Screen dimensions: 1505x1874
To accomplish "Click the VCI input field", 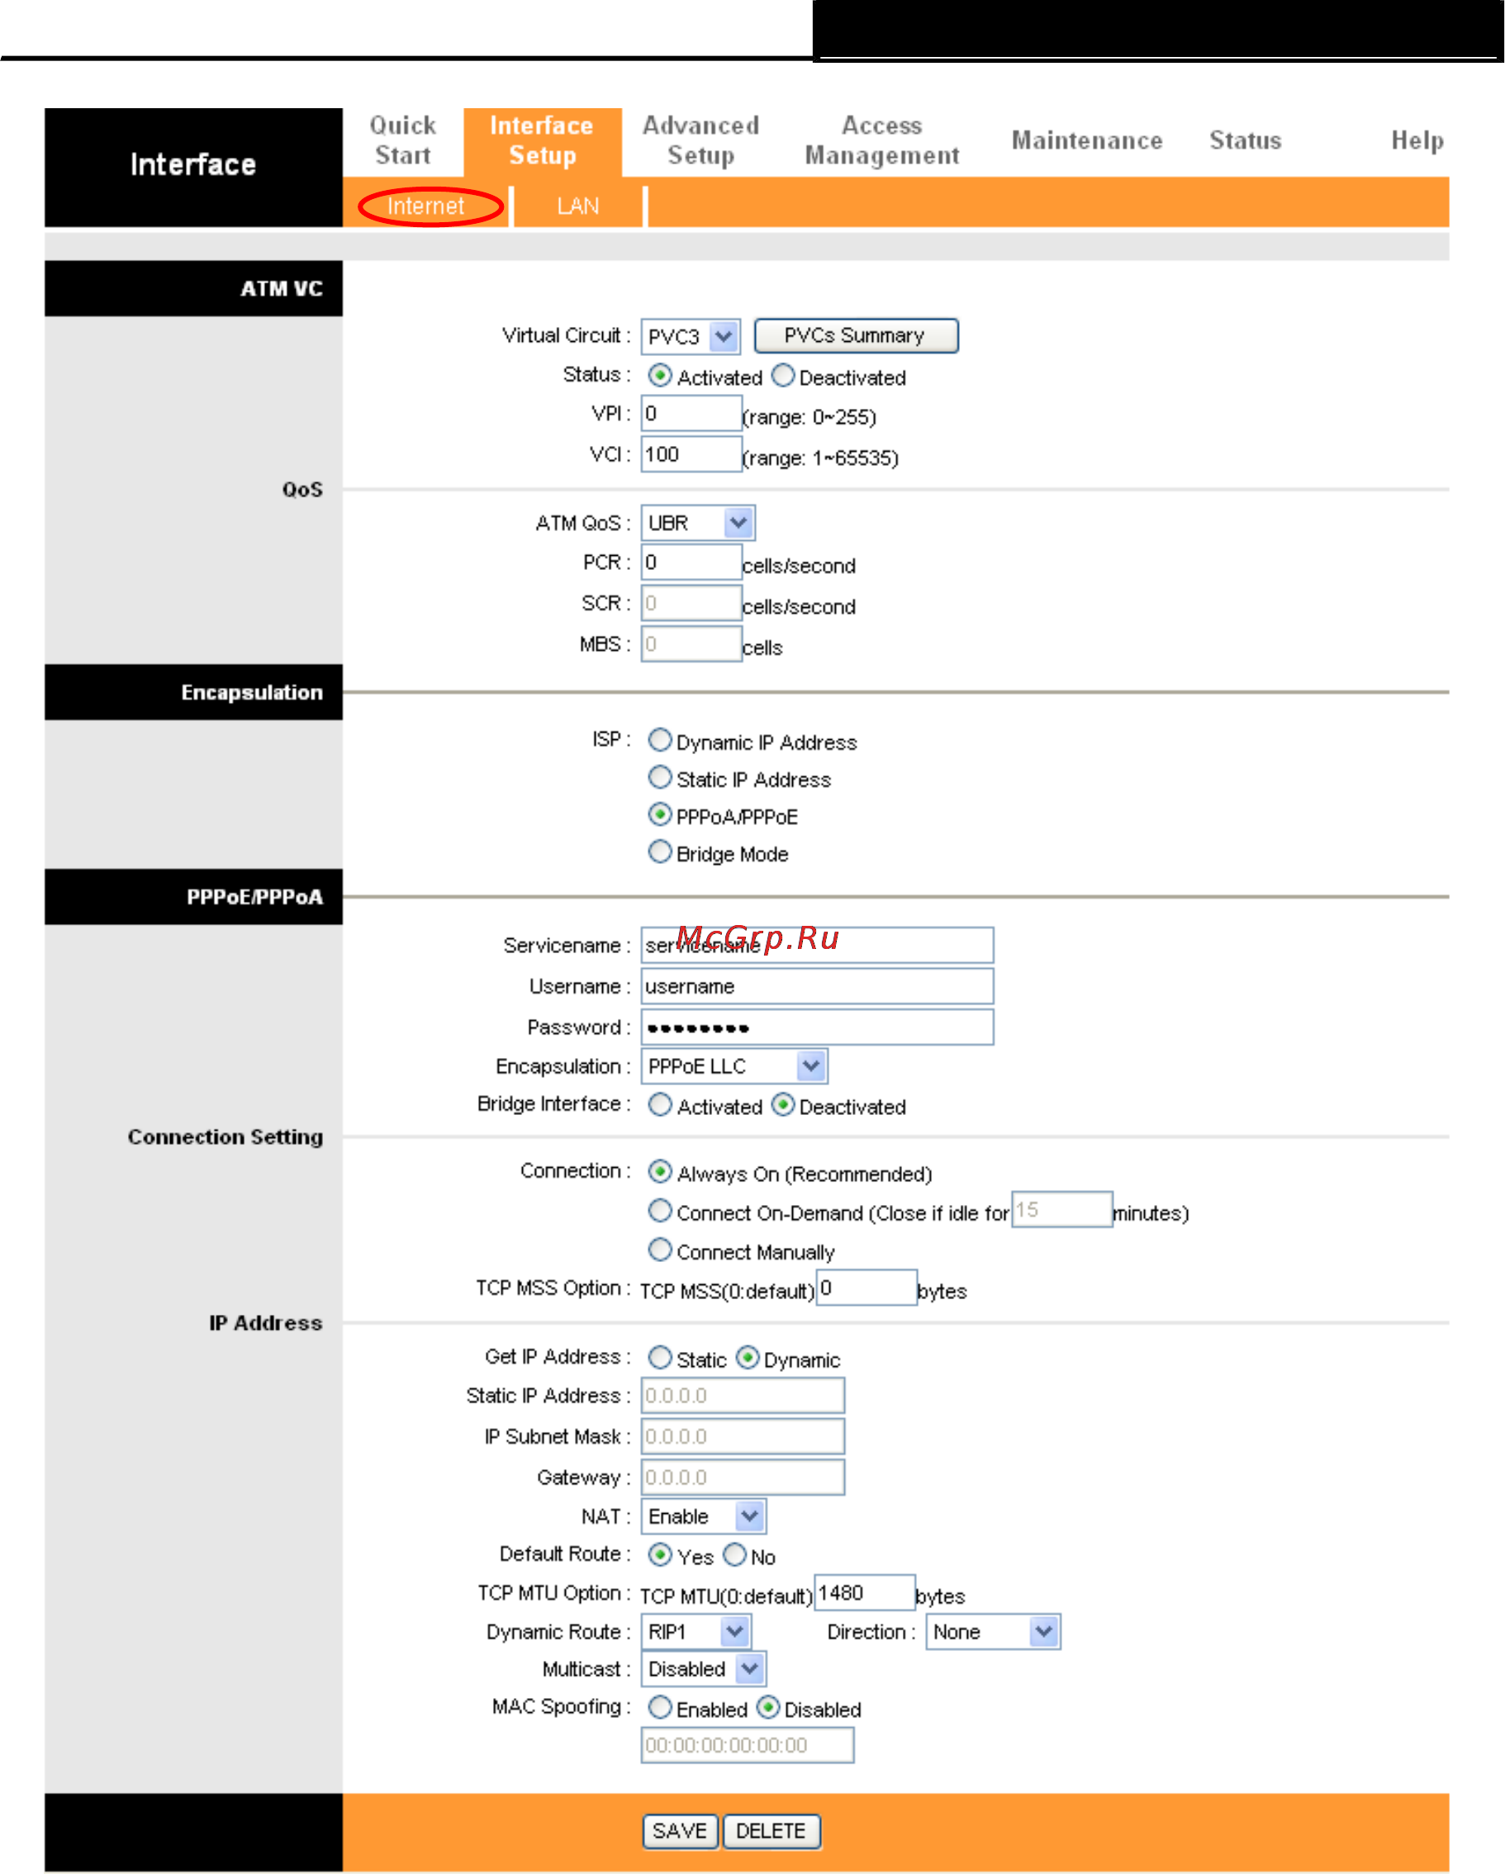I will pyautogui.click(x=691, y=454).
